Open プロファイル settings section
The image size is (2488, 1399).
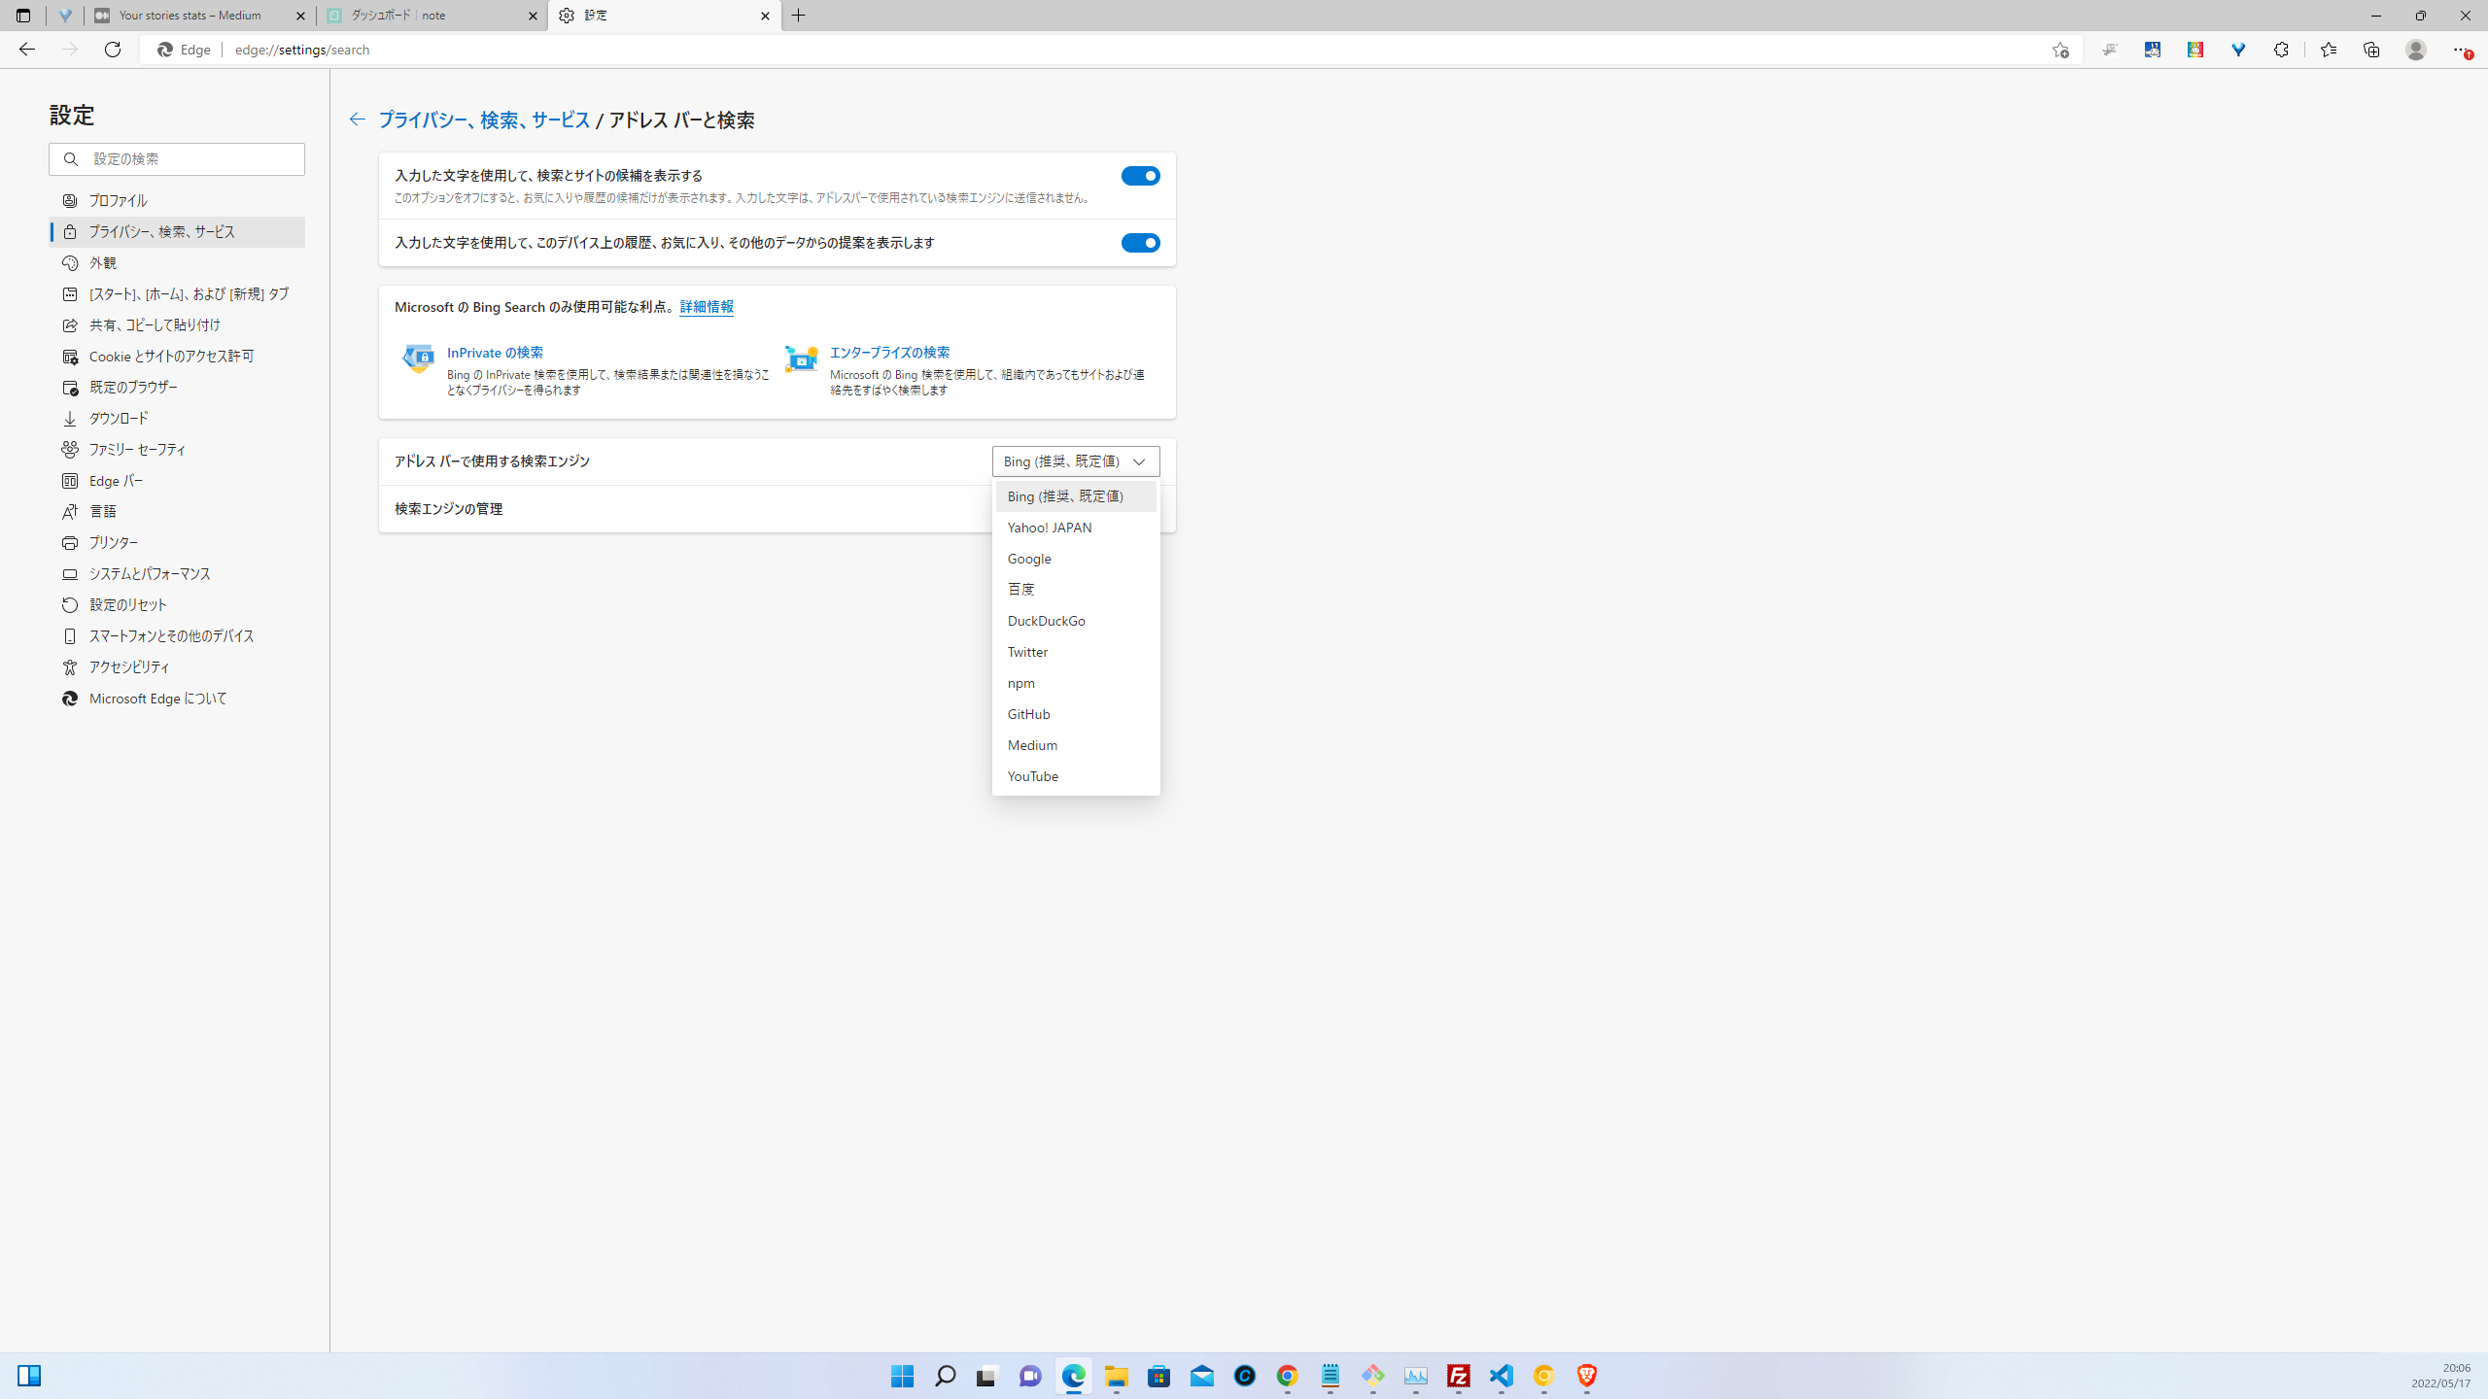click(177, 200)
